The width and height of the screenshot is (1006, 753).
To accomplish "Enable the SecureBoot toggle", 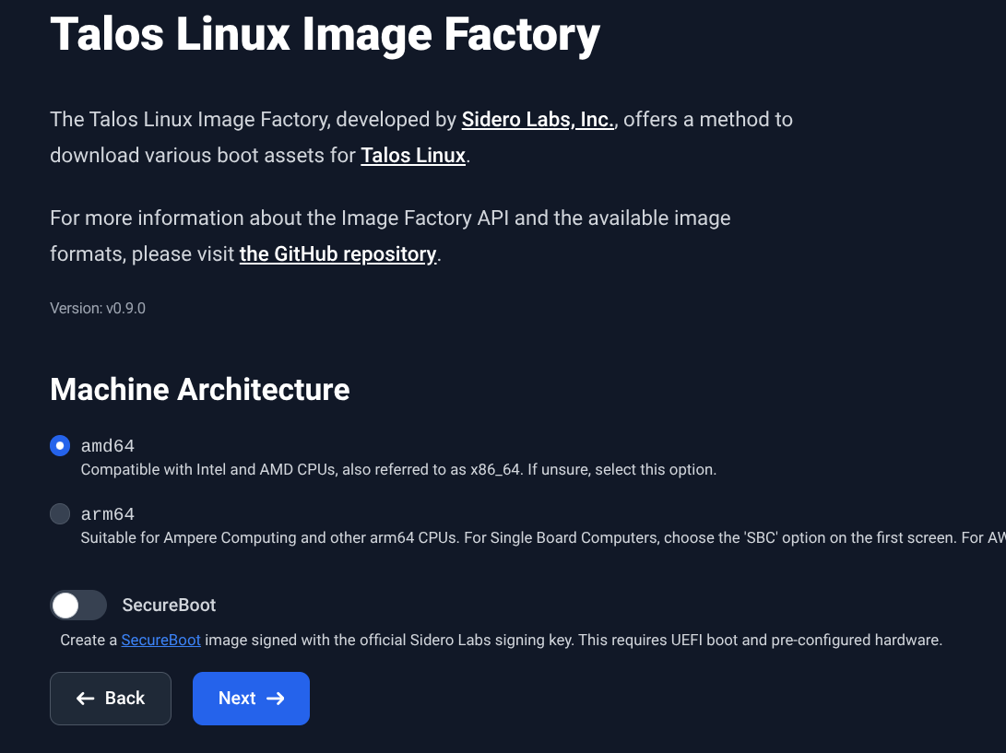I will tap(78, 605).
